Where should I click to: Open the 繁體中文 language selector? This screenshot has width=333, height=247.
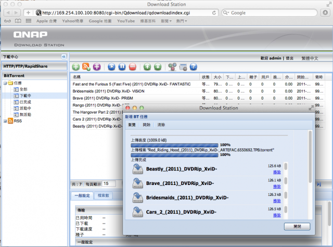(310, 58)
